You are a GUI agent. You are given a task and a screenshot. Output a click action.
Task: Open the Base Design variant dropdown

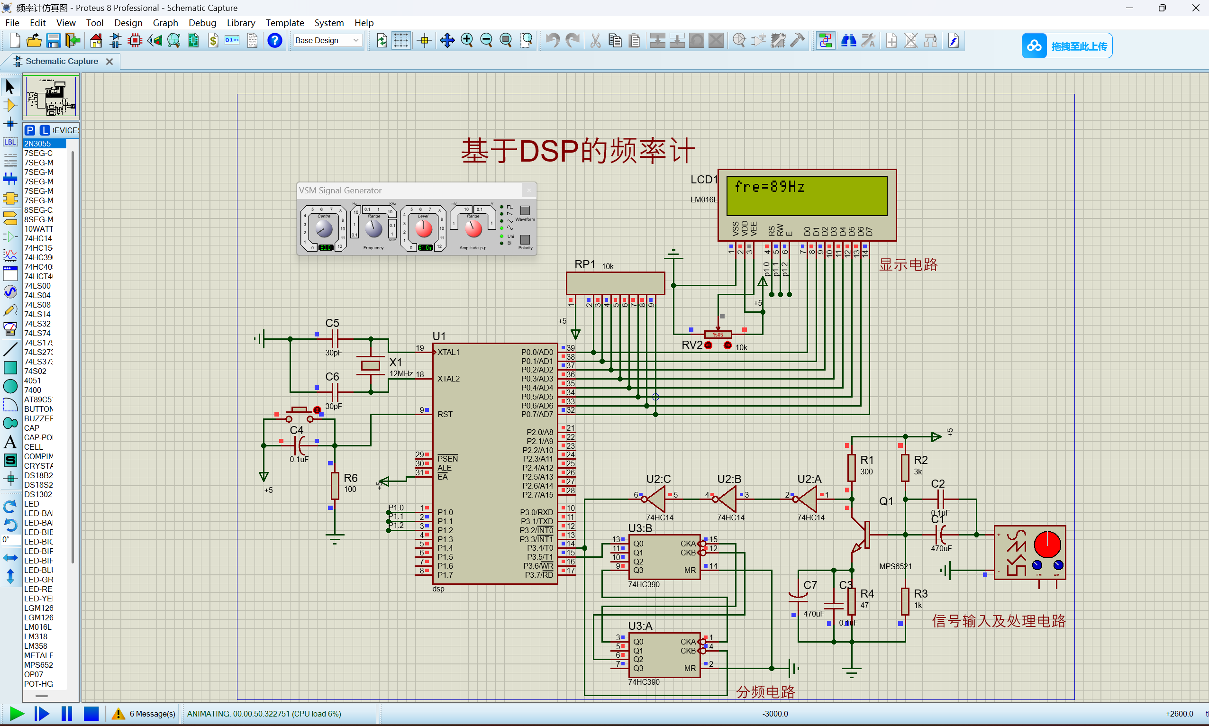pyautogui.click(x=327, y=41)
